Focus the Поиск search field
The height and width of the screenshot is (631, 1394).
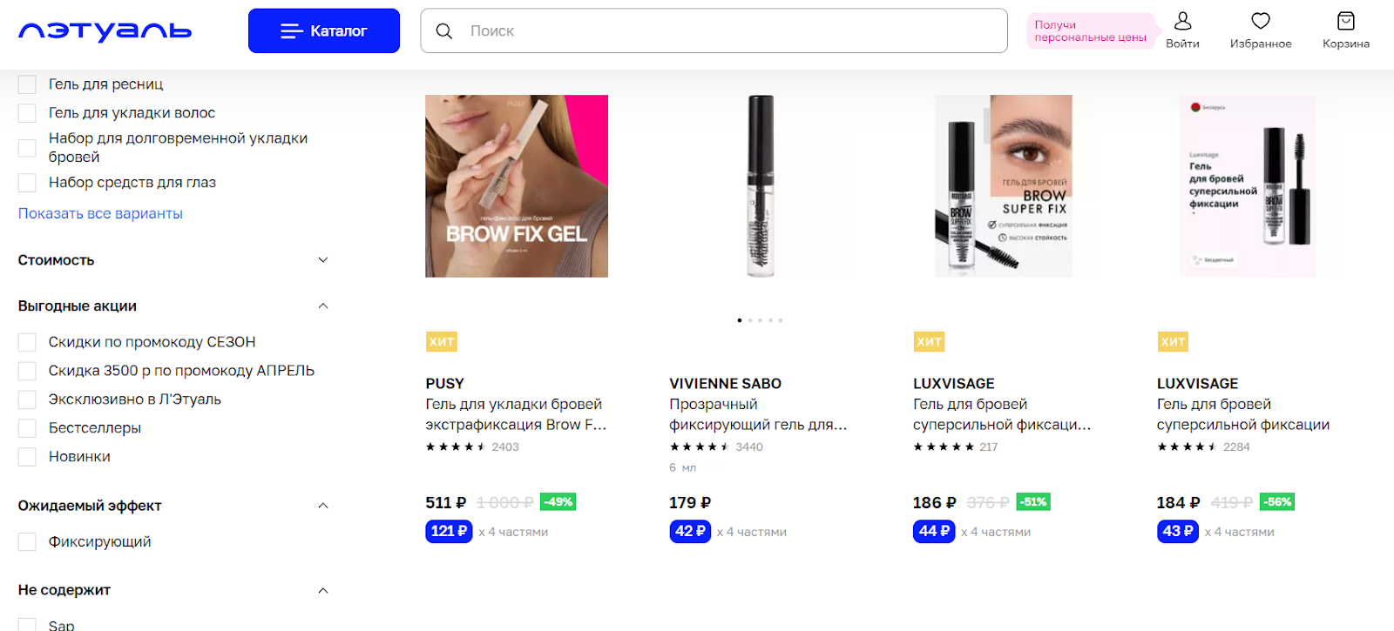(714, 31)
